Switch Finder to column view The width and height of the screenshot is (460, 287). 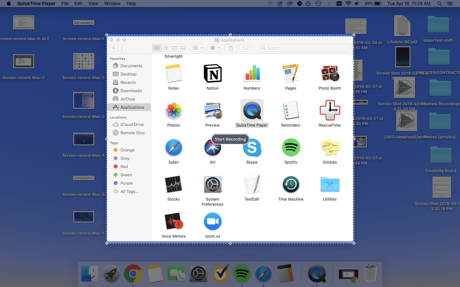point(174,48)
